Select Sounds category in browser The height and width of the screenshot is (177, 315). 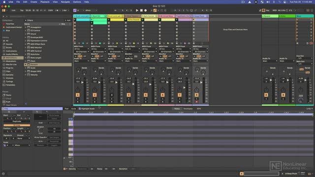[9, 44]
